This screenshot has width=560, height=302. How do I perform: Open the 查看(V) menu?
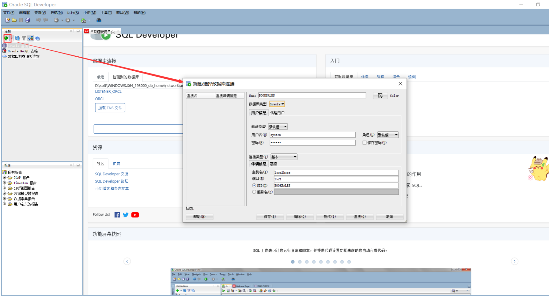point(40,13)
